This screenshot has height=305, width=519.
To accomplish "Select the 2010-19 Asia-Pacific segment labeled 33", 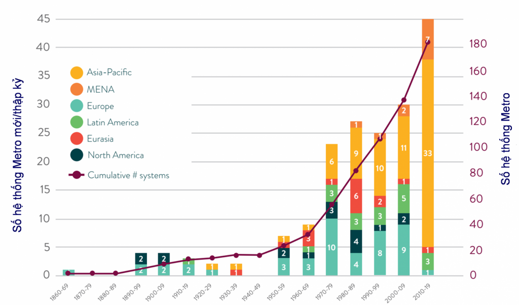I will pyautogui.click(x=428, y=153).
